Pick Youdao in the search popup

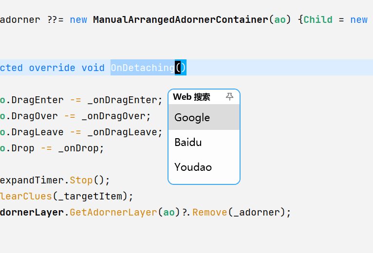coord(204,167)
